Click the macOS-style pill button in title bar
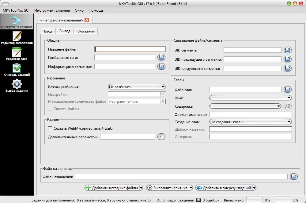This screenshot has height=203, width=306. click(x=6, y=3)
